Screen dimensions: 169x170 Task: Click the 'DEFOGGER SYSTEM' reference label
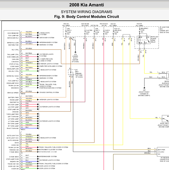pyautogui.click(x=47, y=38)
